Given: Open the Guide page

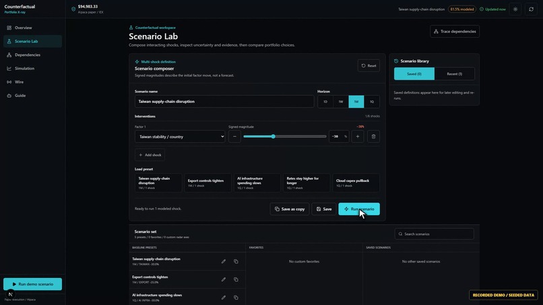Looking at the screenshot, I should tap(32, 96).
